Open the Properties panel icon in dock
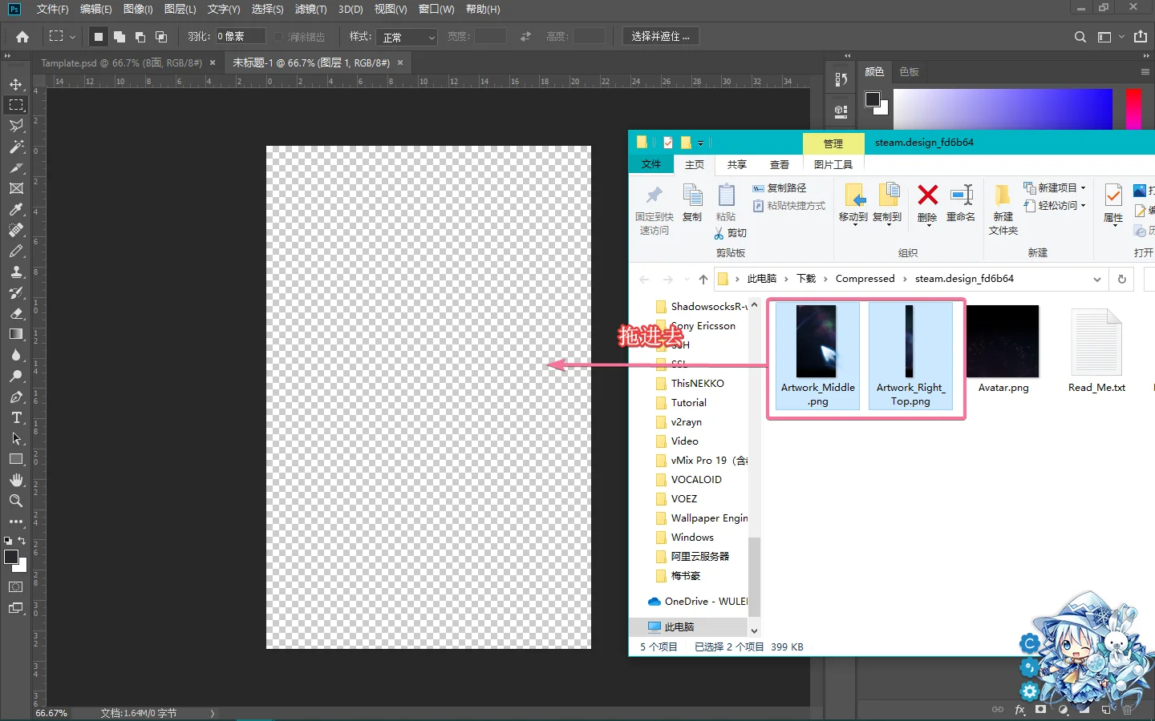 pyautogui.click(x=841, y=111)
